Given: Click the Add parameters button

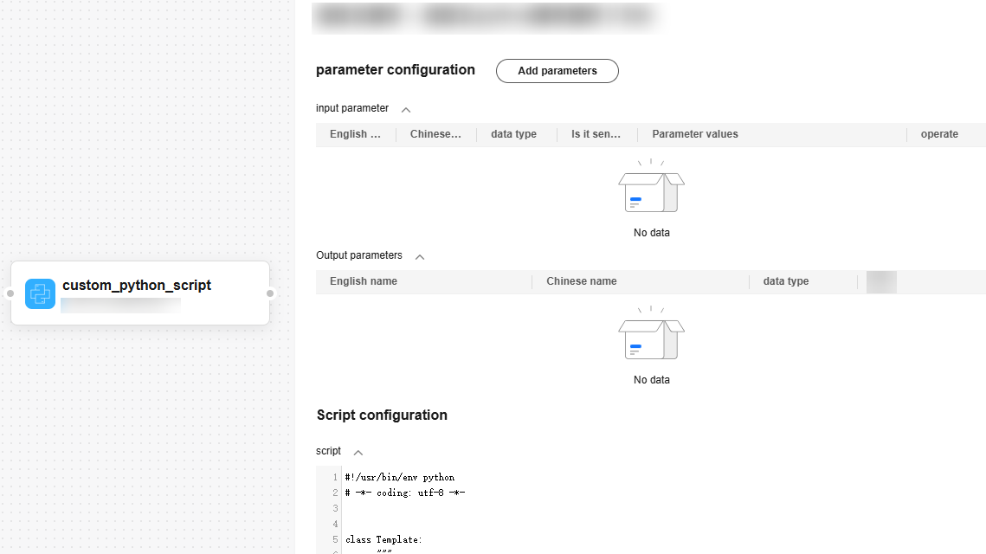Looking at the screenshot, I should pyautogui.click(x=557, y=71).
